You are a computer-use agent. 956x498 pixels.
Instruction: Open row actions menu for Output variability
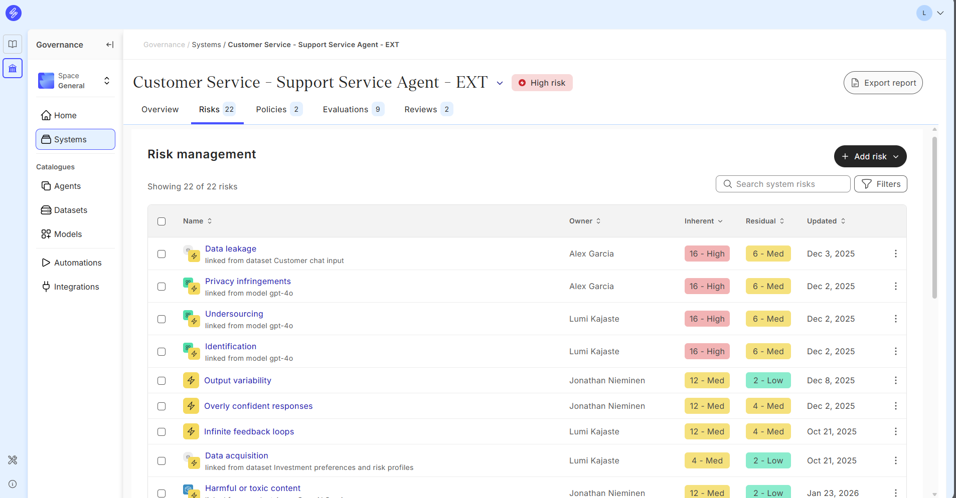pos(895,380)
